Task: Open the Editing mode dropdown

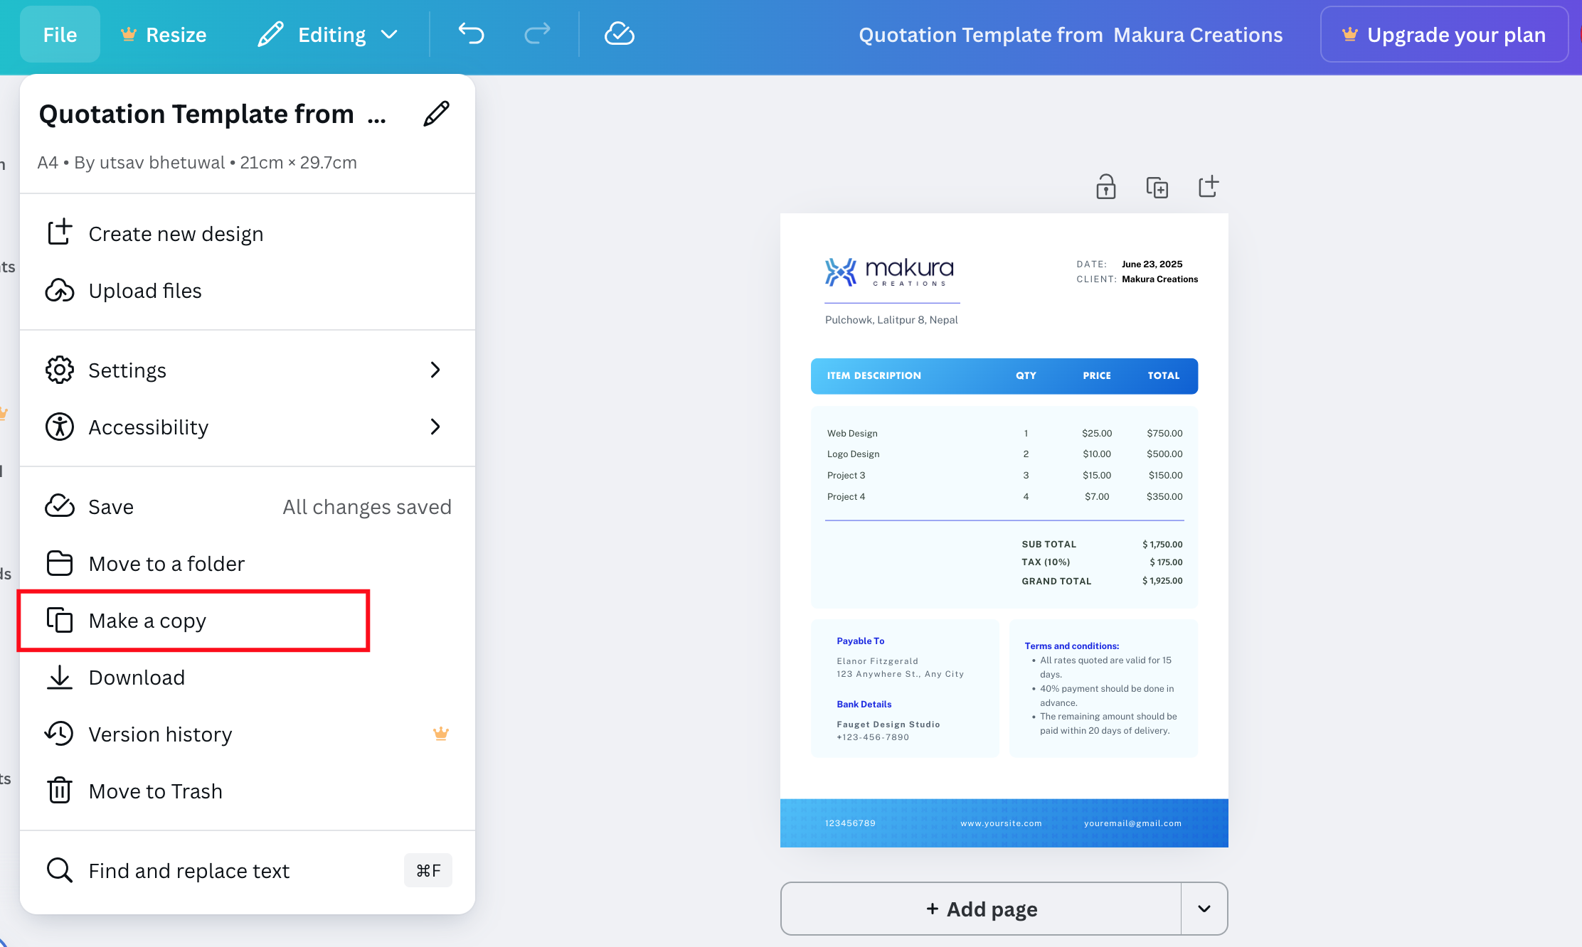Action: tap(328, 34)
